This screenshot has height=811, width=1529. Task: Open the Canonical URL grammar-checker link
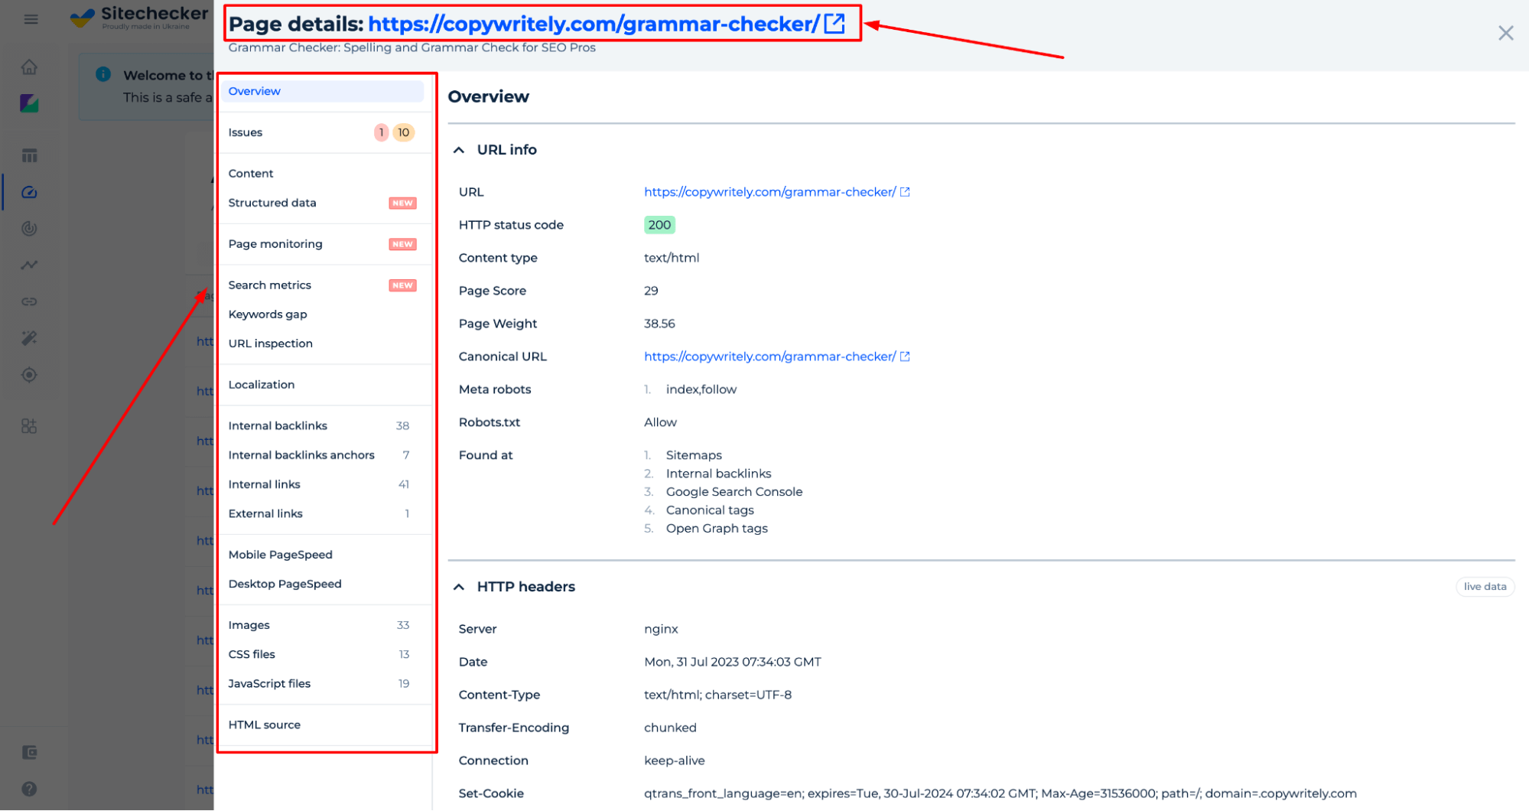click(x=769, y=357)
